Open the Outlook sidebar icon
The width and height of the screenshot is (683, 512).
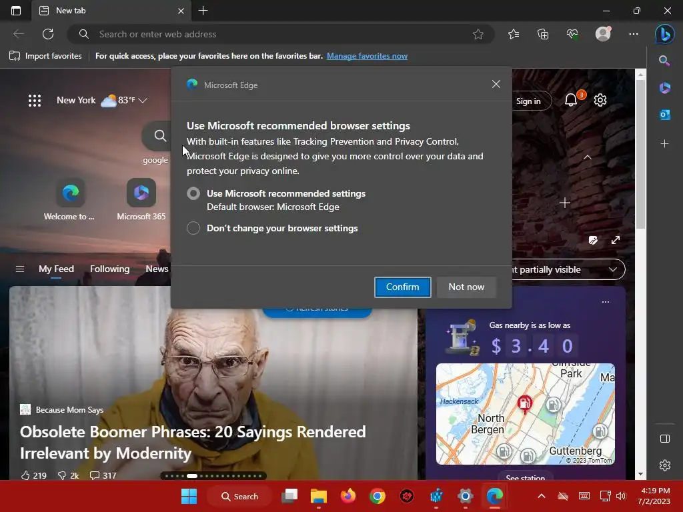(x=664, y=115)
